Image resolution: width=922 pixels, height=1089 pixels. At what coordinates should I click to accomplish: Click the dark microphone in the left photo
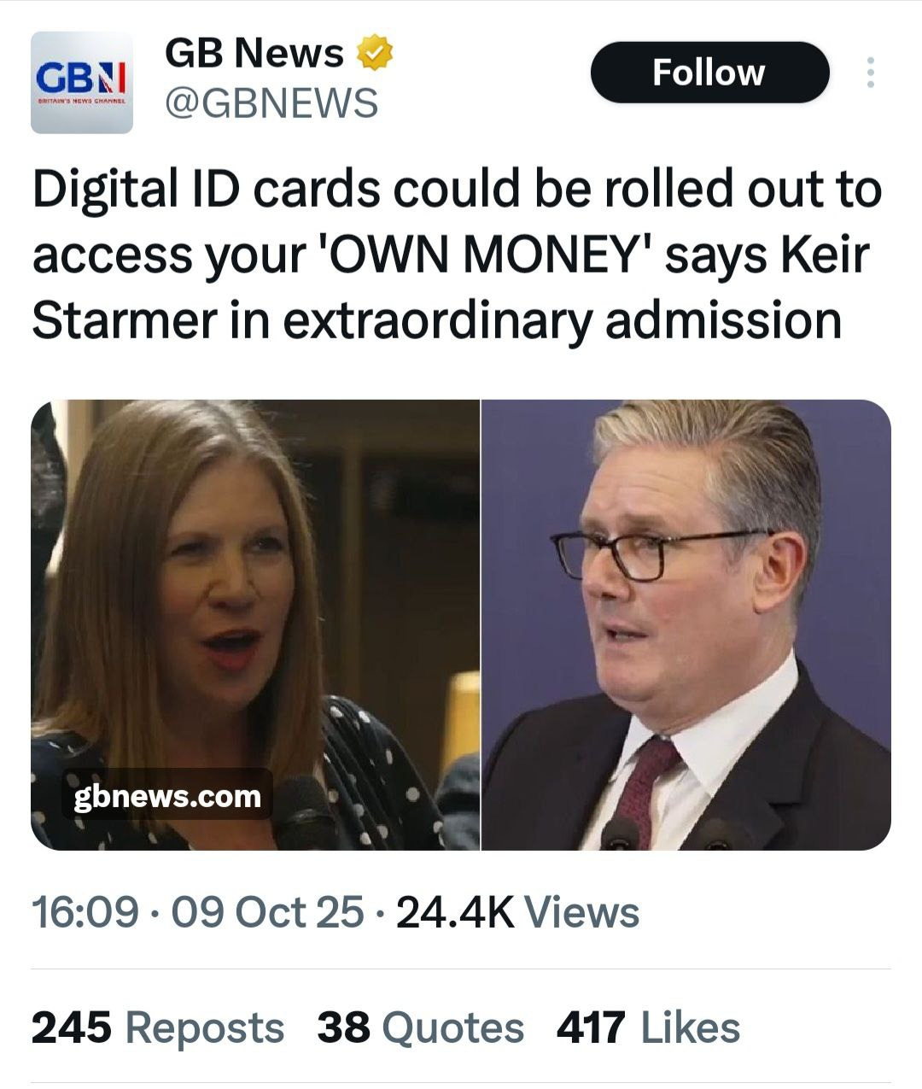(302, 814)
